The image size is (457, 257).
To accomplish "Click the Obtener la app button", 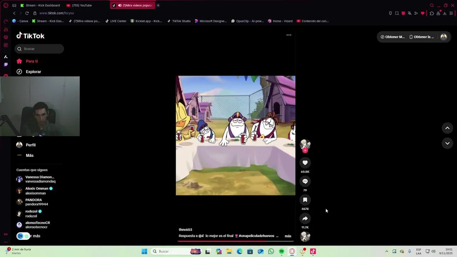I will pos(422,37).
